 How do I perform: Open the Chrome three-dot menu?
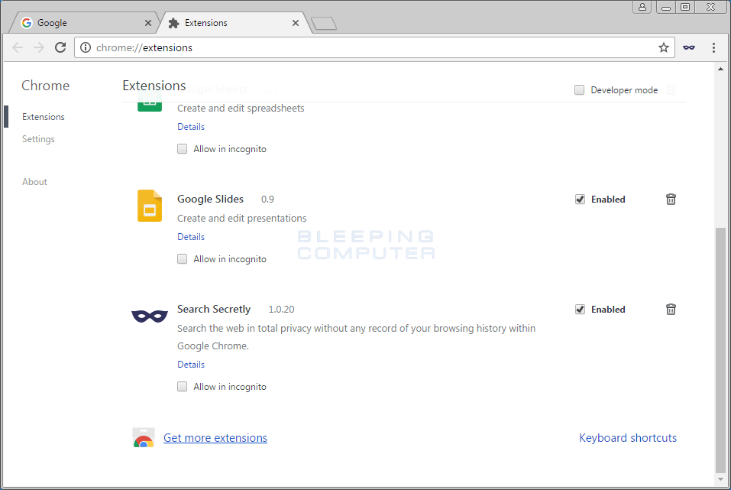point(713,47)
